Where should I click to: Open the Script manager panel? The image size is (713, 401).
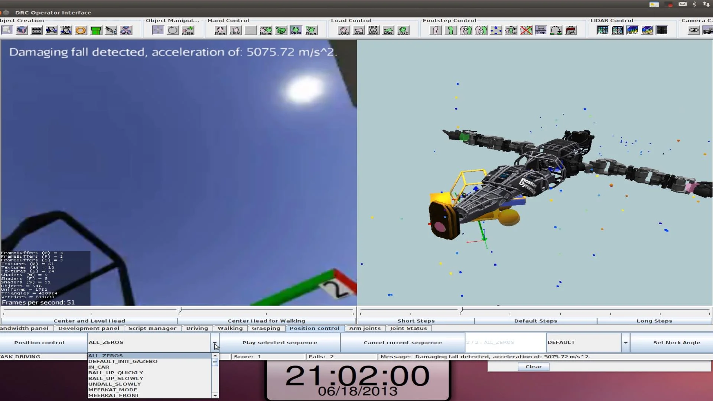click(x=152, y=328)
